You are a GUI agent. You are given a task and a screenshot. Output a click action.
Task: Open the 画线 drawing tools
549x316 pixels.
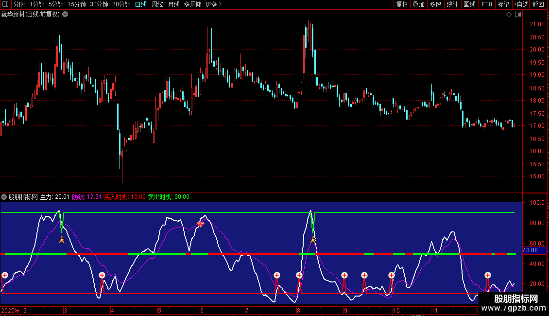point(469,4)
